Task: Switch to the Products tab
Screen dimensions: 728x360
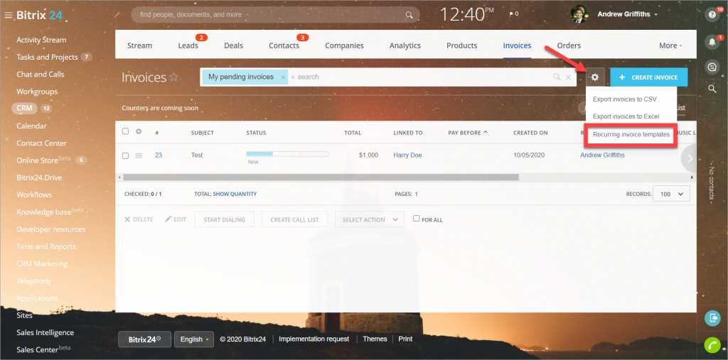Action: click(x=462, y=45)
